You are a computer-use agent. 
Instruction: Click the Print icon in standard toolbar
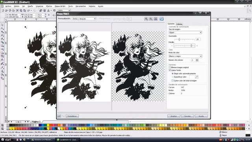coord(13,11)
